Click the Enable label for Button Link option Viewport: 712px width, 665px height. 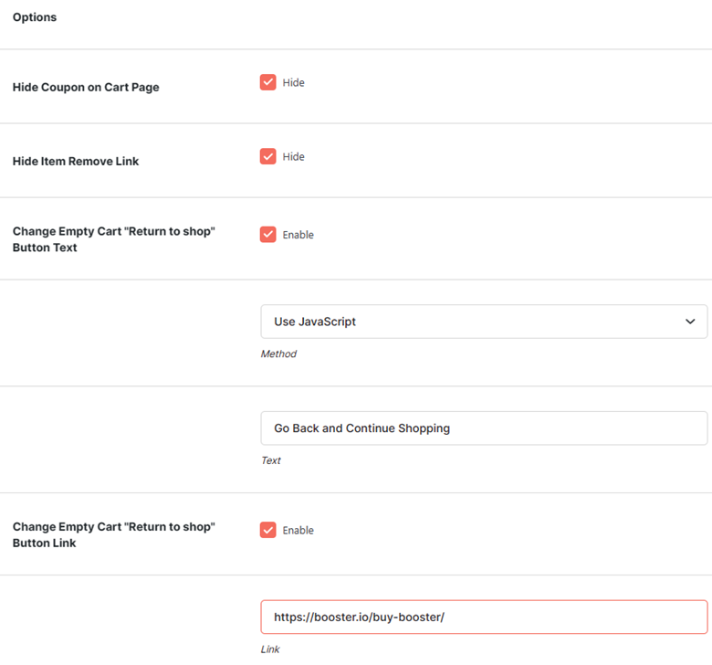click(298, 531)
